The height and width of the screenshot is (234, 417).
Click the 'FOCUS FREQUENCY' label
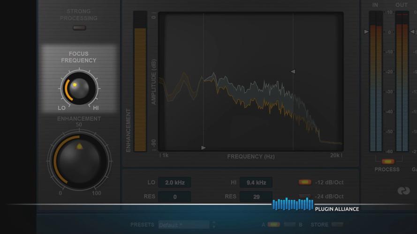pyautogui.click(x=78, y=57)
